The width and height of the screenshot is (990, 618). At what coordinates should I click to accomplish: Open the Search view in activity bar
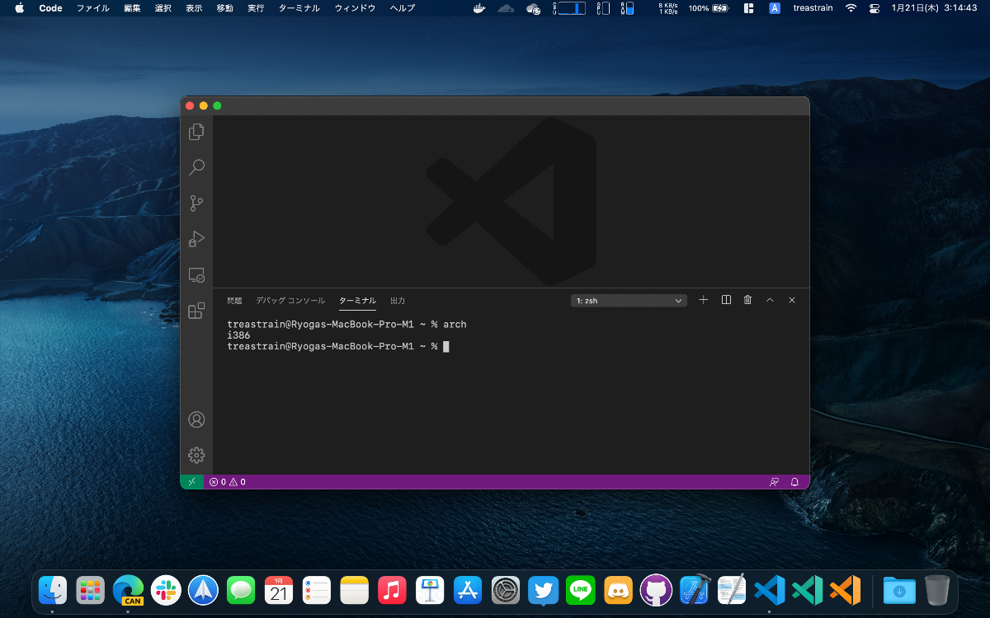[x=196, y=167]
